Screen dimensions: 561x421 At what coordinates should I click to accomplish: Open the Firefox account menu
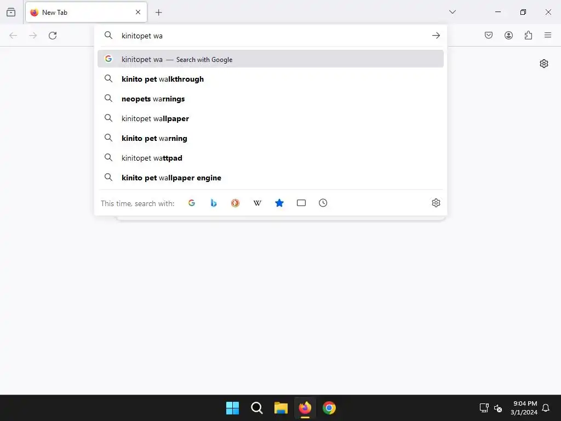pyautogui.click(x=508, y=35)
